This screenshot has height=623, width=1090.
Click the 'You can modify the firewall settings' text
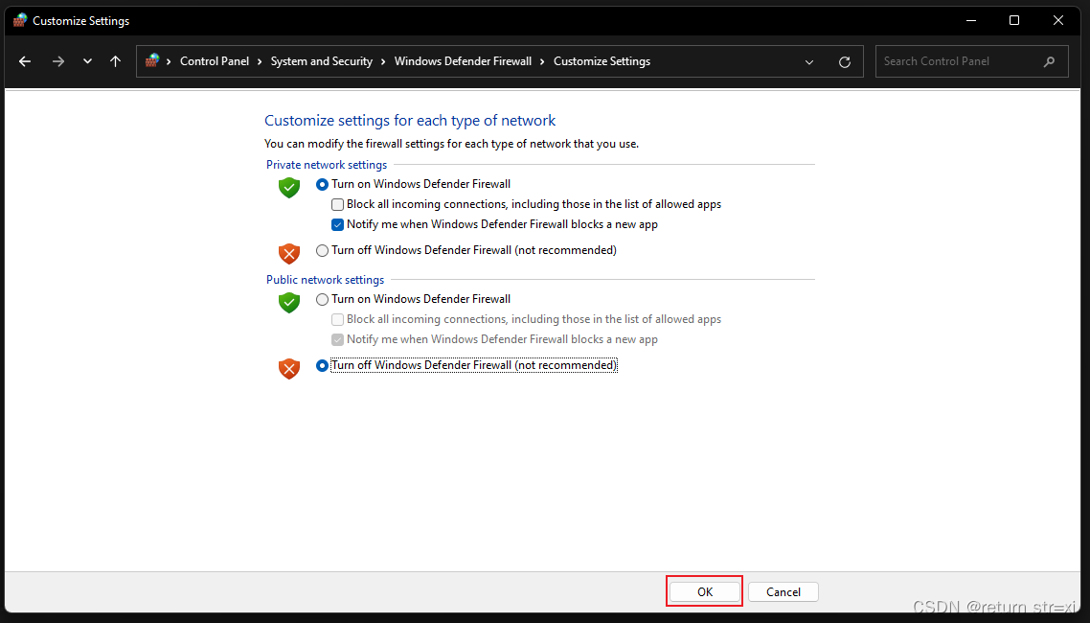coord(452,144)
